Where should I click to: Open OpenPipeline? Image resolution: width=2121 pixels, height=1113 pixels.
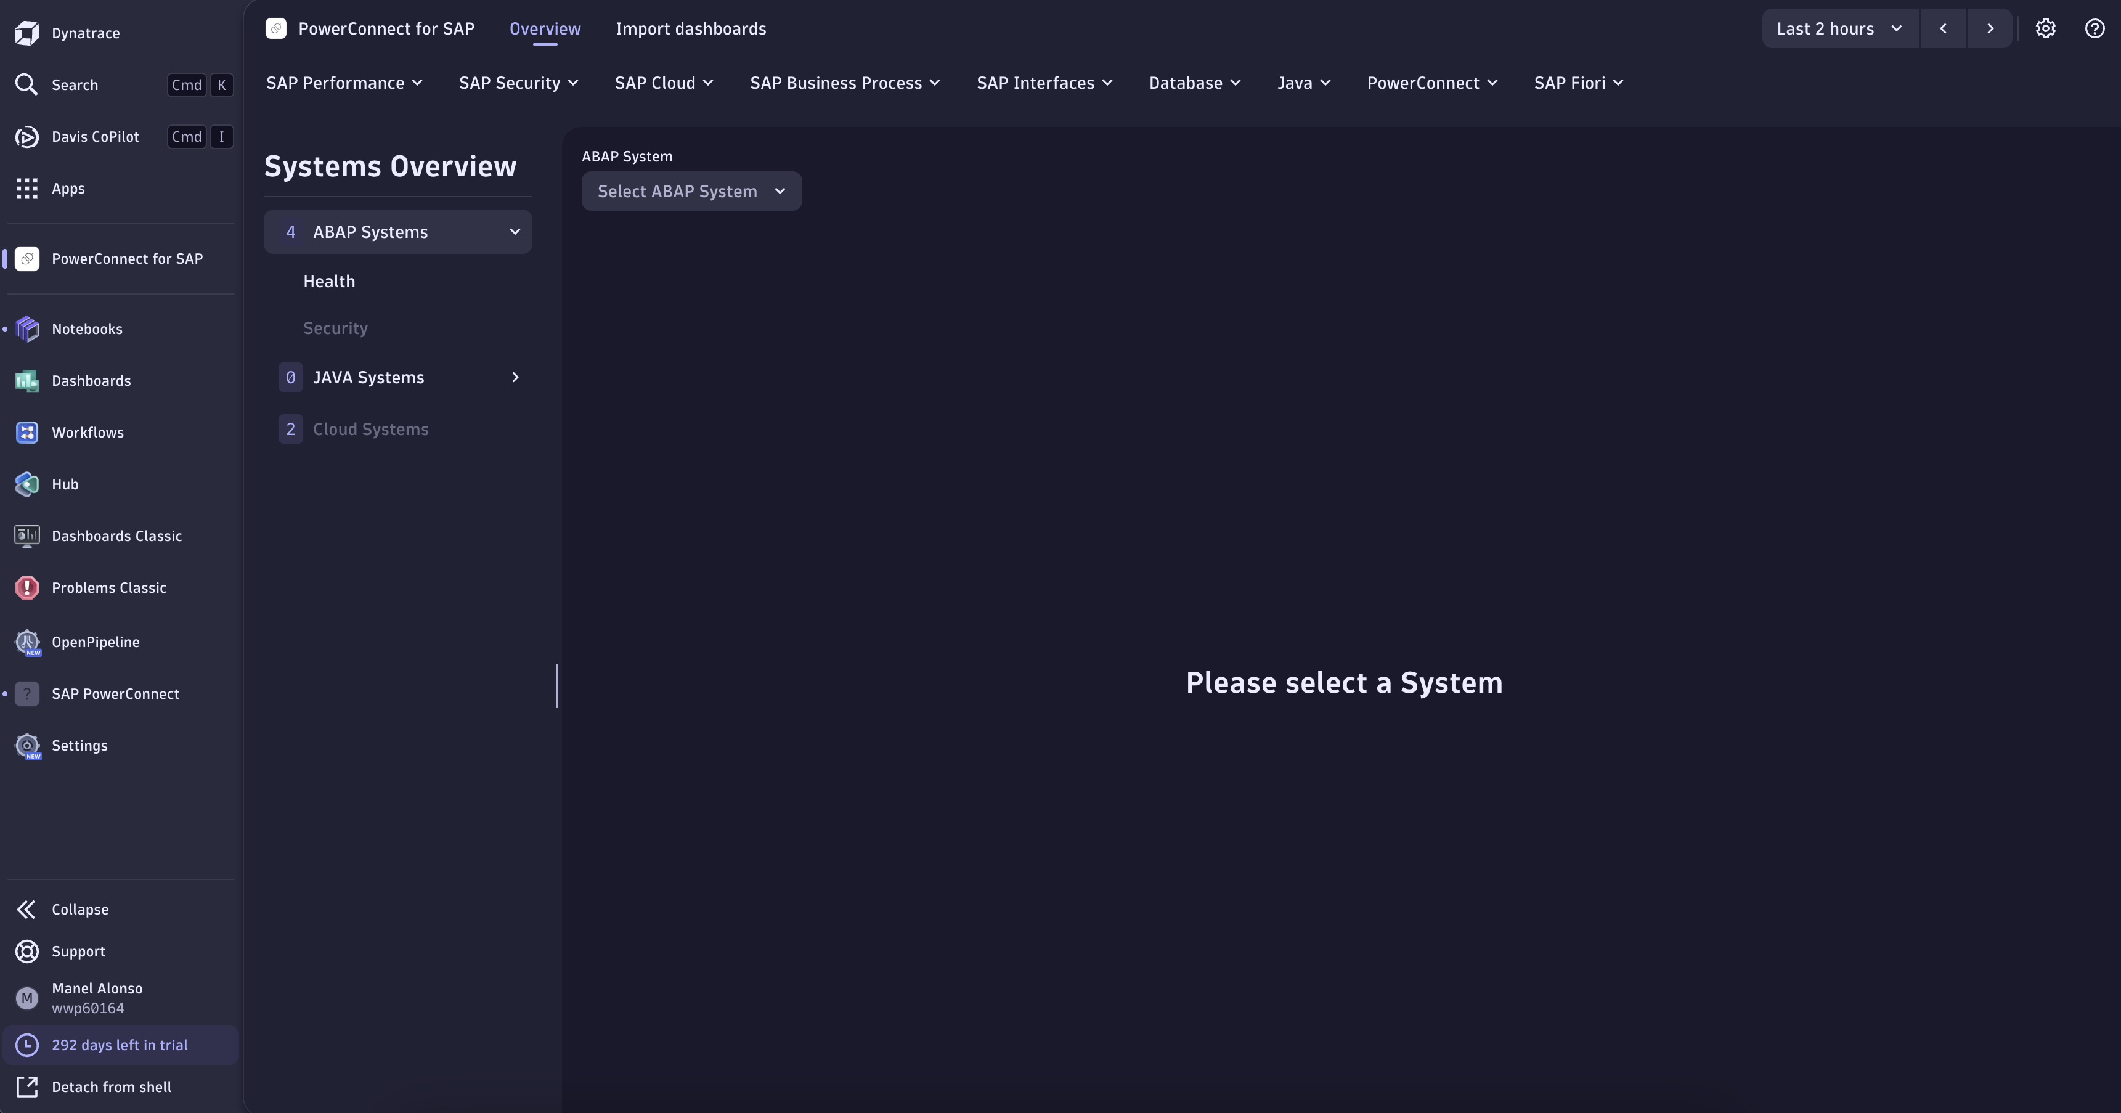96,642
